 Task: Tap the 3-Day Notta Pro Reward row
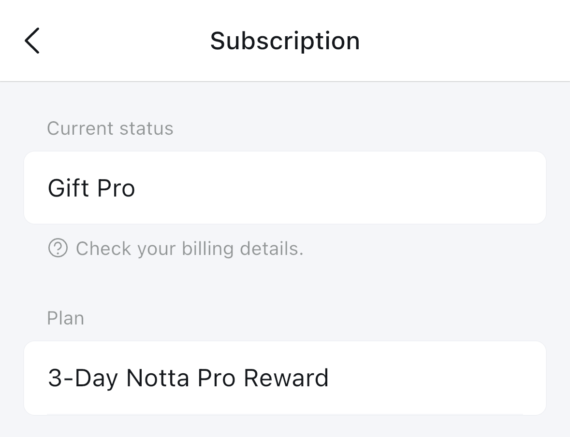point(285,378)
